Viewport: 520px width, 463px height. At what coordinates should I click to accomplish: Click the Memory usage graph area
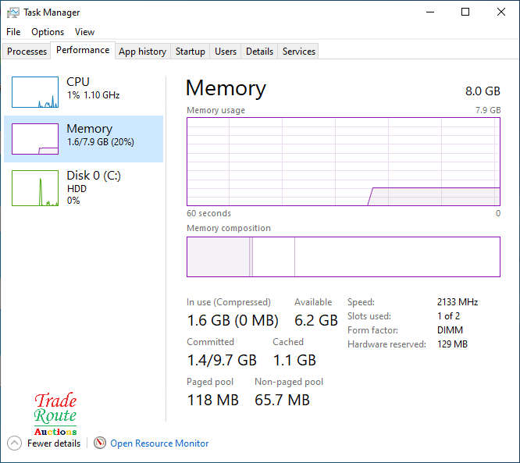(344, 162)
